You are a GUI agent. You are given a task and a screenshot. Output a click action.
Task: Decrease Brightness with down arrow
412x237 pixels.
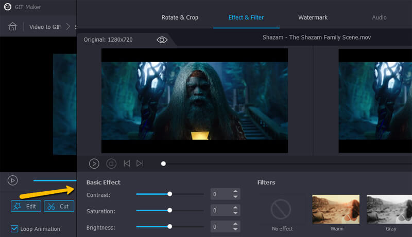tap(235, 229)
